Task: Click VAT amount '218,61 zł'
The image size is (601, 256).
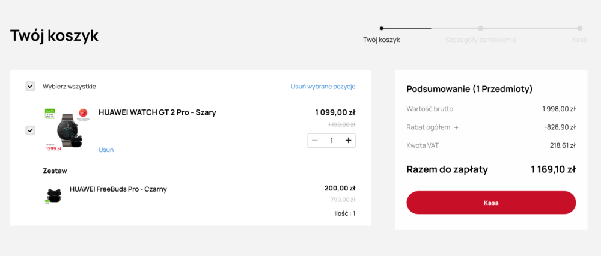Action: pyautogui.click(x=563, y=145)
